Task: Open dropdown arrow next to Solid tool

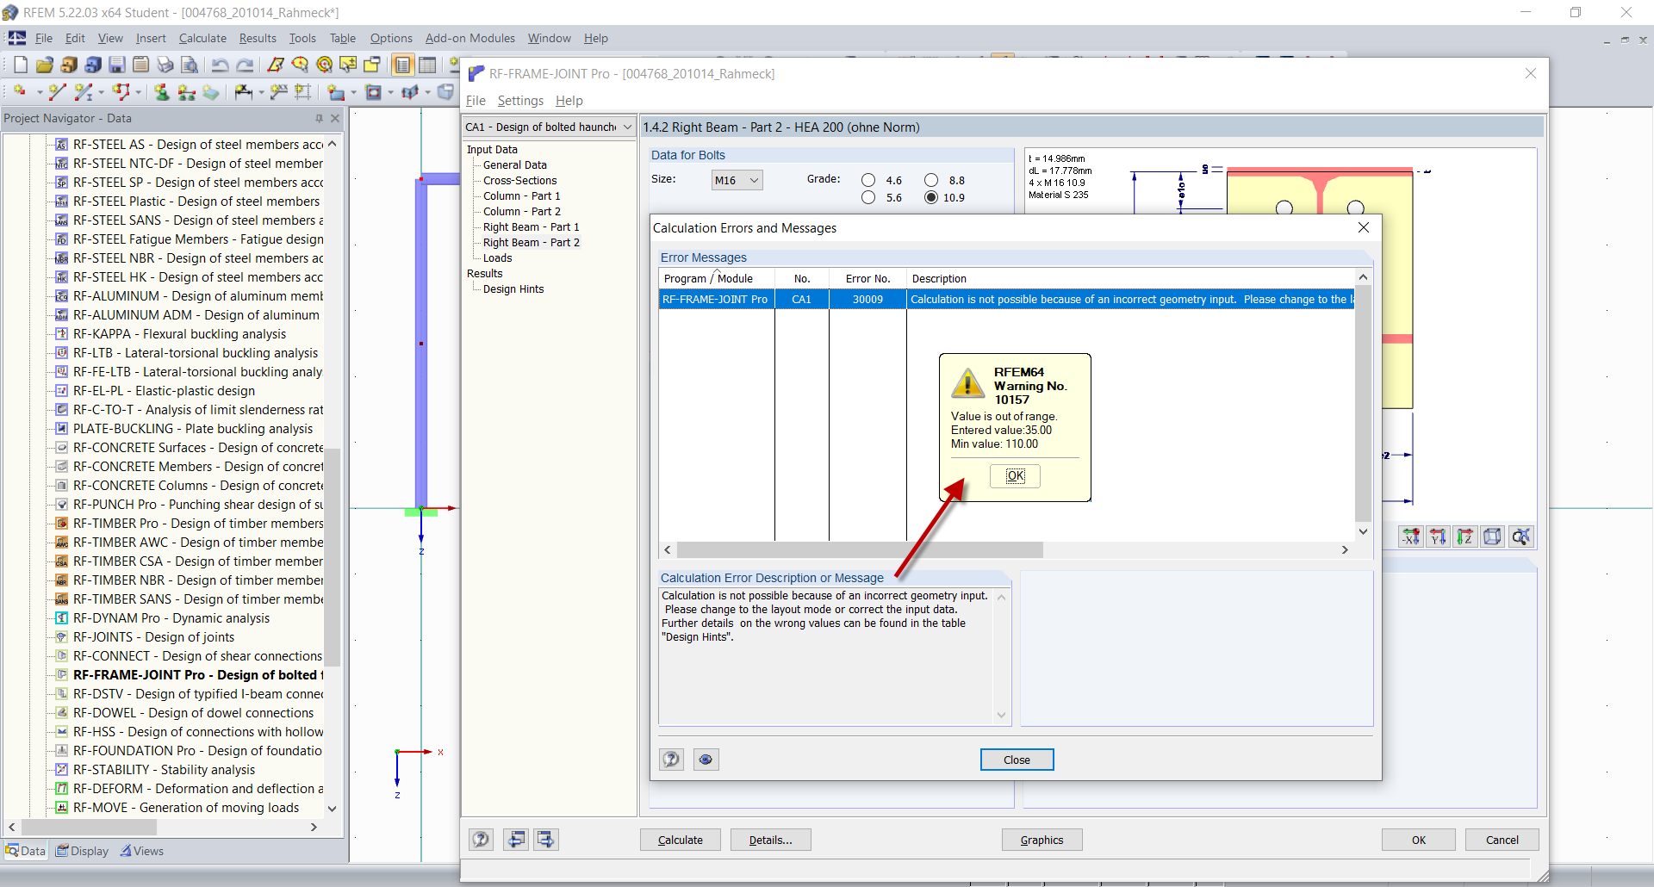Action: tap(427, 92)
